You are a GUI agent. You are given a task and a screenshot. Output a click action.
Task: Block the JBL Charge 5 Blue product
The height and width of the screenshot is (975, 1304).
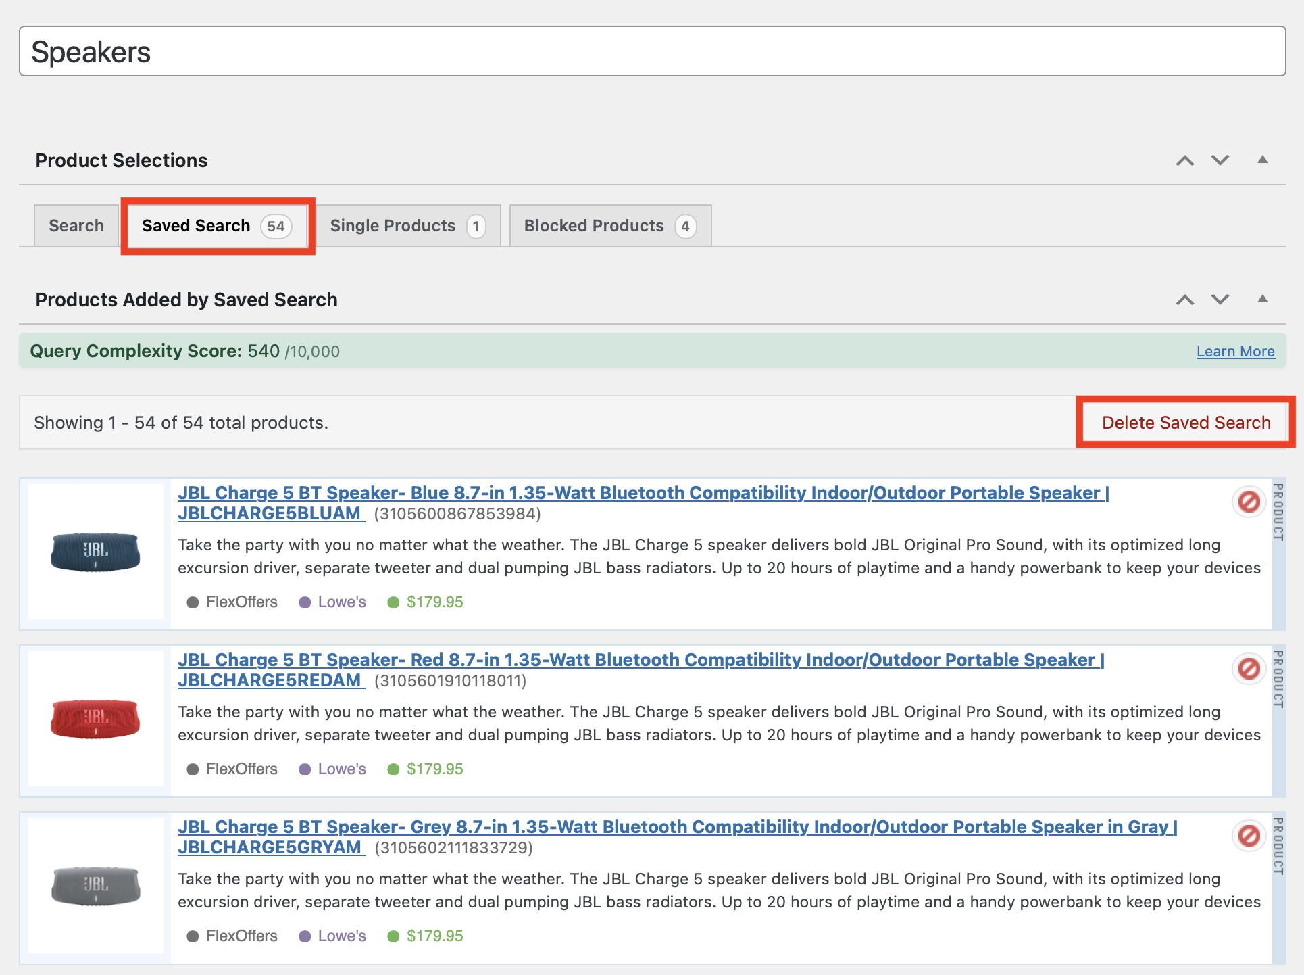[1249, 502]
